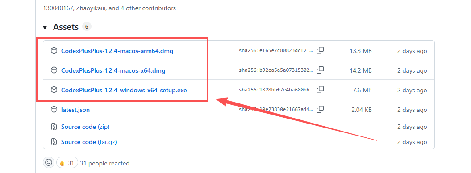This screenshot has height=173, width=471.
Task: Download Source code (tar.gz)
Action: [x=89, y=142]
